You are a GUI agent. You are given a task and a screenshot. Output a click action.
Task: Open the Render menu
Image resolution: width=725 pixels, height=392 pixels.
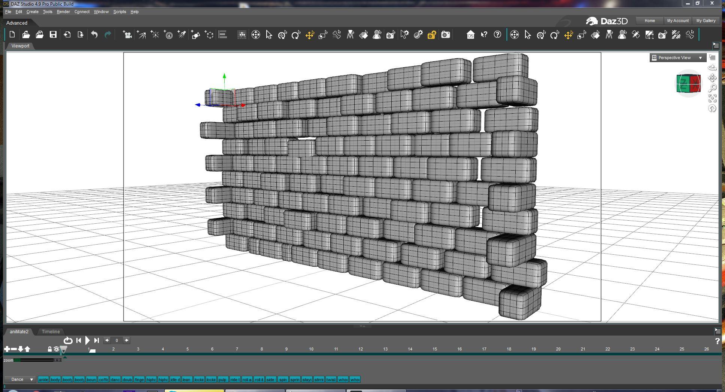coord(63,12)
